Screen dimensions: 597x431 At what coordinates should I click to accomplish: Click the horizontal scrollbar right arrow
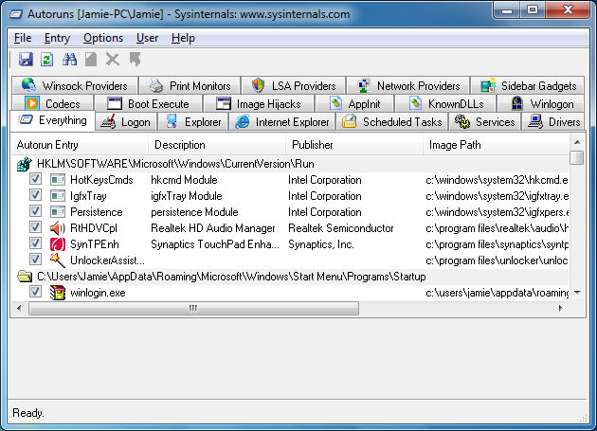point(560,308)
